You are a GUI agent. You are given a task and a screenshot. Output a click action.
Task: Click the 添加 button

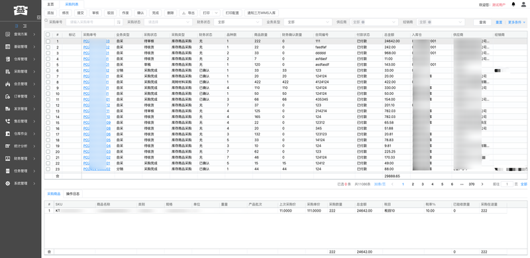pos(50,13)
